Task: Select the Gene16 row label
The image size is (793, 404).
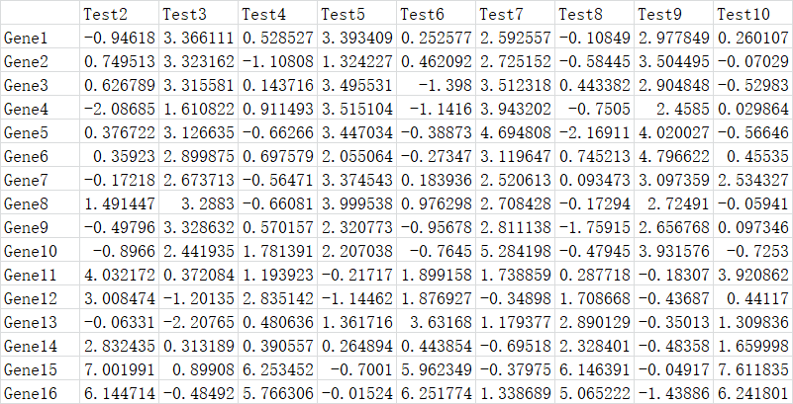Action: pyautogui.click(x=40, y=393)
